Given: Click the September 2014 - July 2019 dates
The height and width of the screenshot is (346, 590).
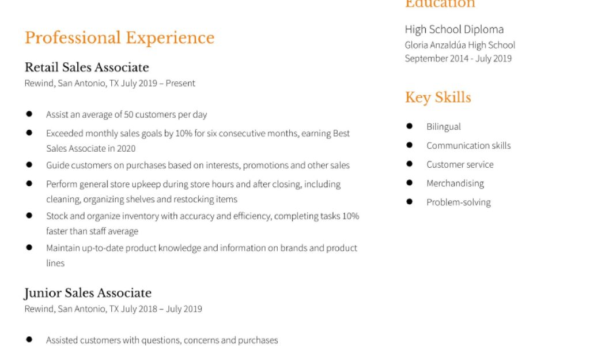Looking at the screenshot, I should (x=458, y=58).
